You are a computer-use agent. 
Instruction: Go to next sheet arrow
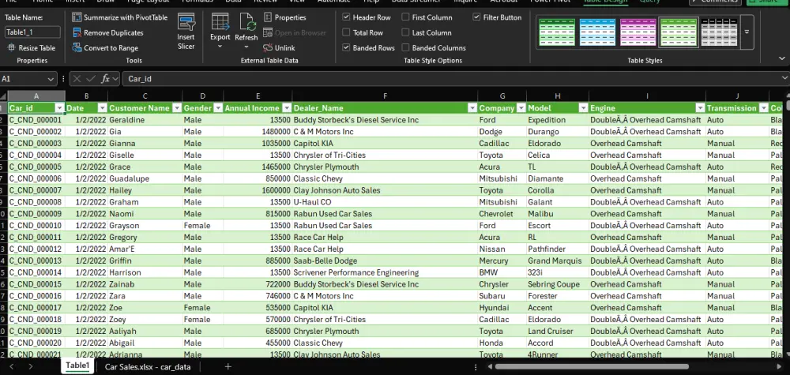pos(30,366)
